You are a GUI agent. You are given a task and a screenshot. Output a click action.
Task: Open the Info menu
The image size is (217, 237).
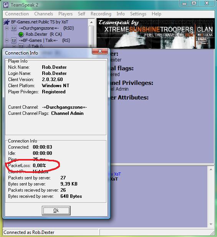coord(121,14)
